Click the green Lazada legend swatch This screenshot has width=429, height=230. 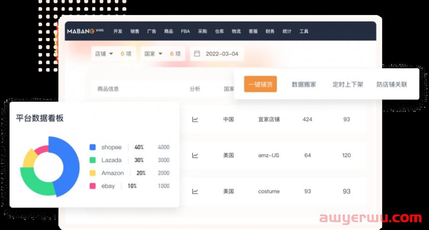(93, 160)
